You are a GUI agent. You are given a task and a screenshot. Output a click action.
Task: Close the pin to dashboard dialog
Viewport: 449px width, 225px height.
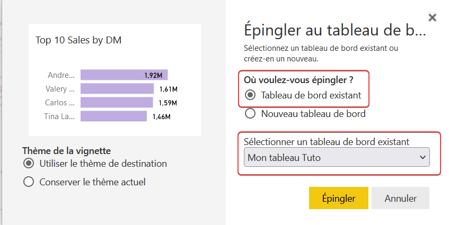[432, 17]
